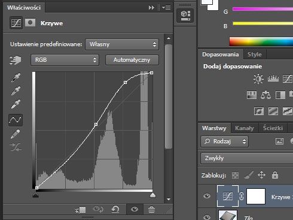Select the Krzywe adjustment layer thumbnail
This screenshot has height=220, width=293.
pos(228,196)
